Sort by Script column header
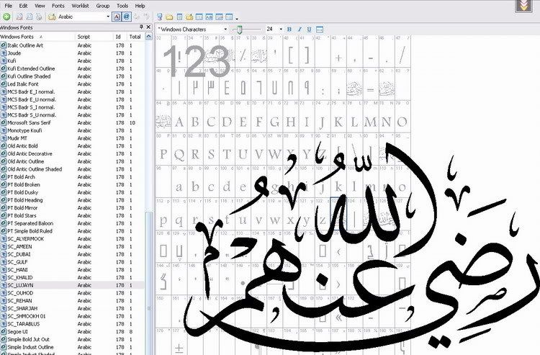The width and height of the screenshot is (540, 355). (x=94, y=37)
